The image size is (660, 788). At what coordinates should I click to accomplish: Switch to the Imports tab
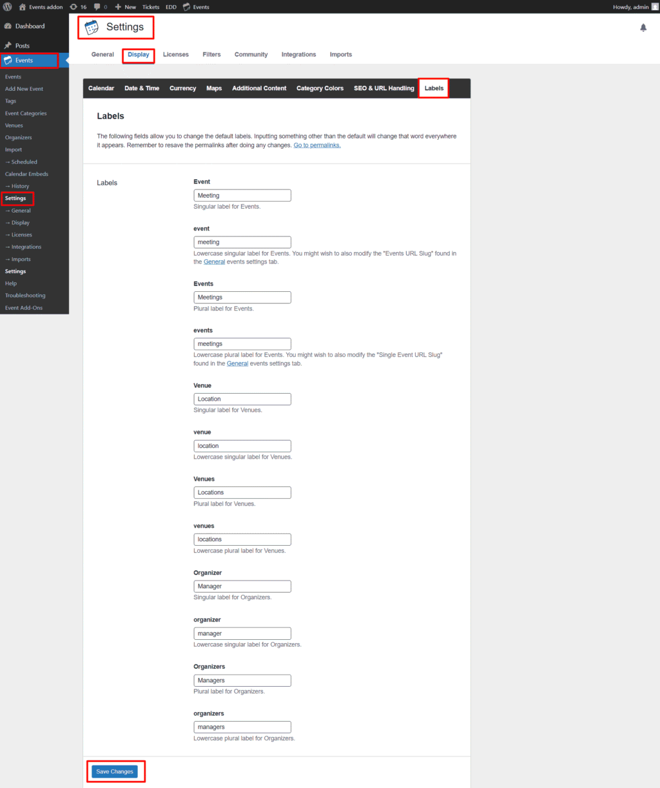tap(341, 55)
